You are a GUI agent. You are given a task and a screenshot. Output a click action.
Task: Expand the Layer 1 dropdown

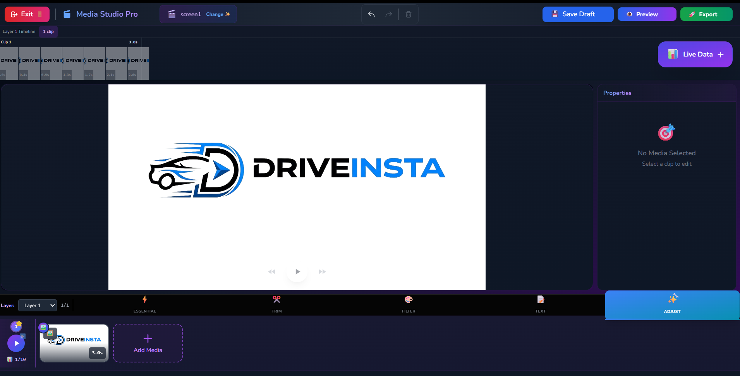click(x=38, y=306)
